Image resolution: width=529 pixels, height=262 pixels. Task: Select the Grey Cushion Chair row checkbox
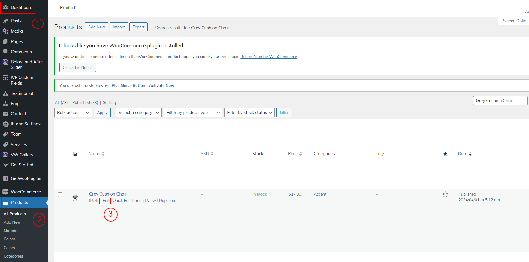60,195
